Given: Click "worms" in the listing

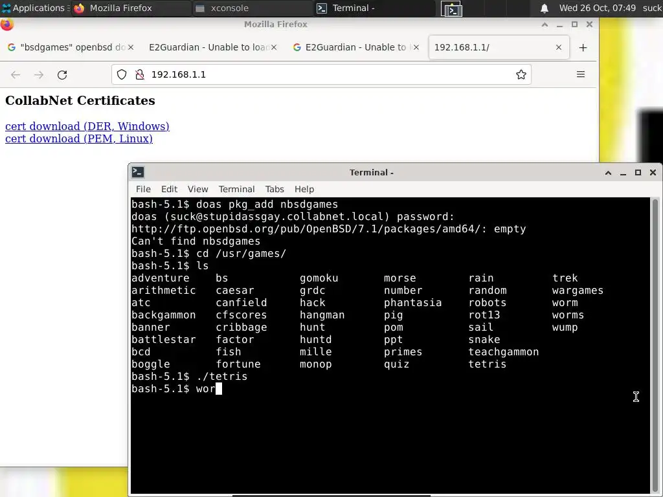Looking at the screenshot, I should point(568,315).
